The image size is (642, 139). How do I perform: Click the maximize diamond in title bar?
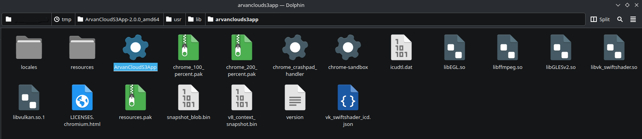pos(627,5)
